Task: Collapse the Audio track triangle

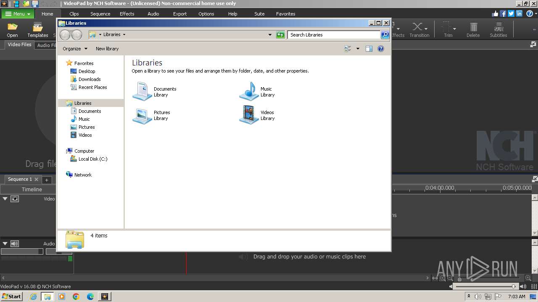Action: coord(5,244)
